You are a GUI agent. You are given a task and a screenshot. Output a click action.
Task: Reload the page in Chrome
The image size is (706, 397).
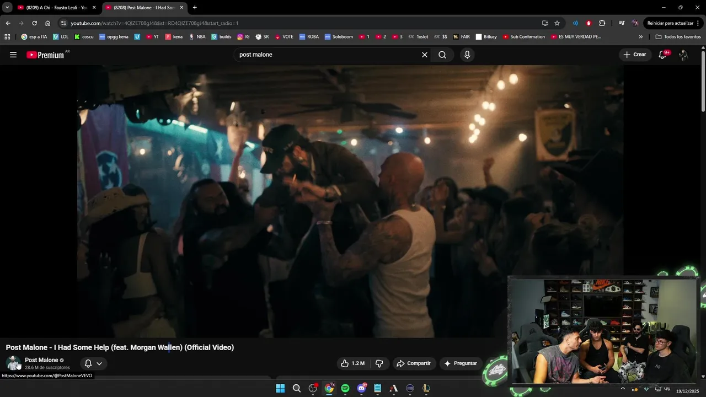pos(34,23)
